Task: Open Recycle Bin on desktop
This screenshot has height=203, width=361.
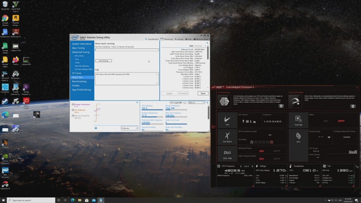Action: (x=5, y=6)
